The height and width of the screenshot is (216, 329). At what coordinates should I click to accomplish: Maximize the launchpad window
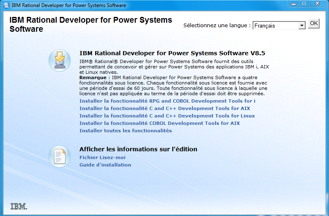click(x=304, y=4)
